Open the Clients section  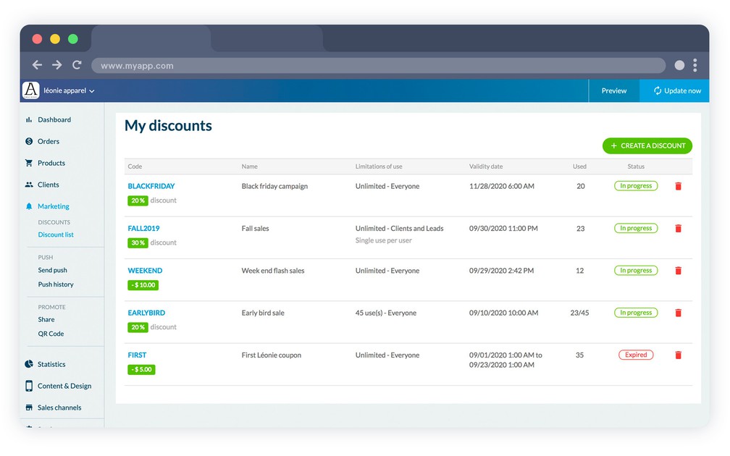click(49, 185)
